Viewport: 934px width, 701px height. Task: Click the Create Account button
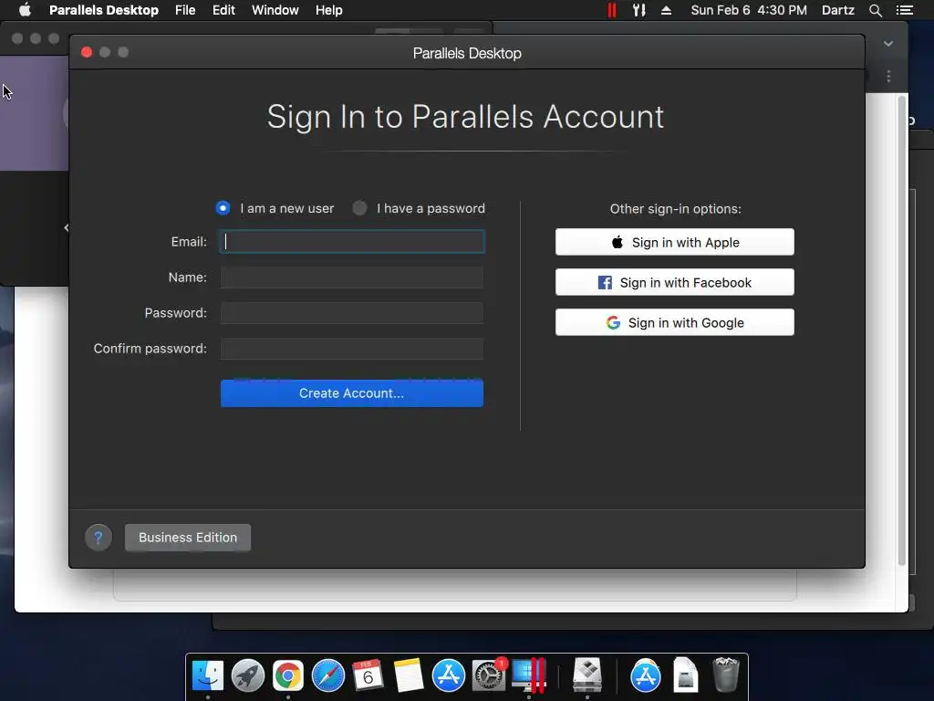click(x=352, y=393)
